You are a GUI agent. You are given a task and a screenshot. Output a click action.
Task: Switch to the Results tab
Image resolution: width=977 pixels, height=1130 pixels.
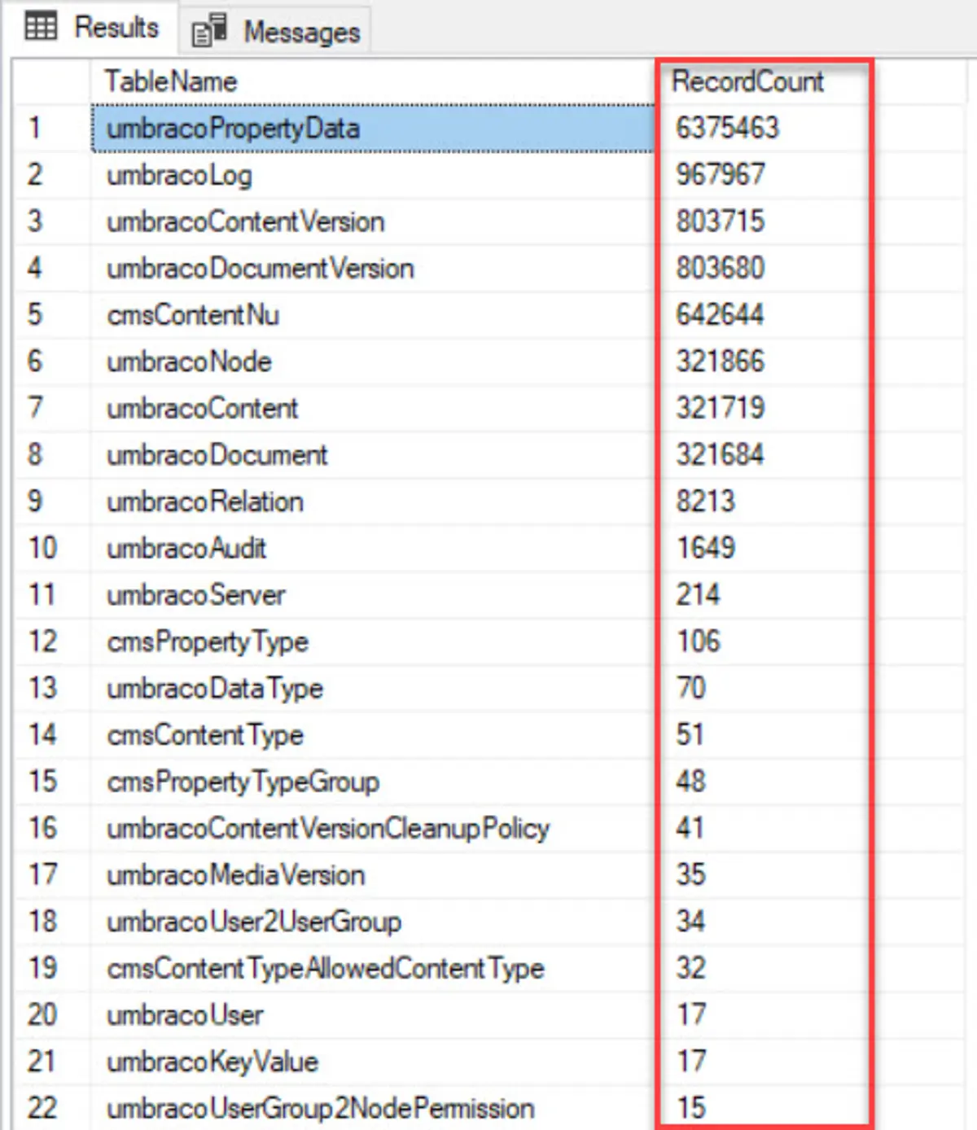click(x=115, y=28)
